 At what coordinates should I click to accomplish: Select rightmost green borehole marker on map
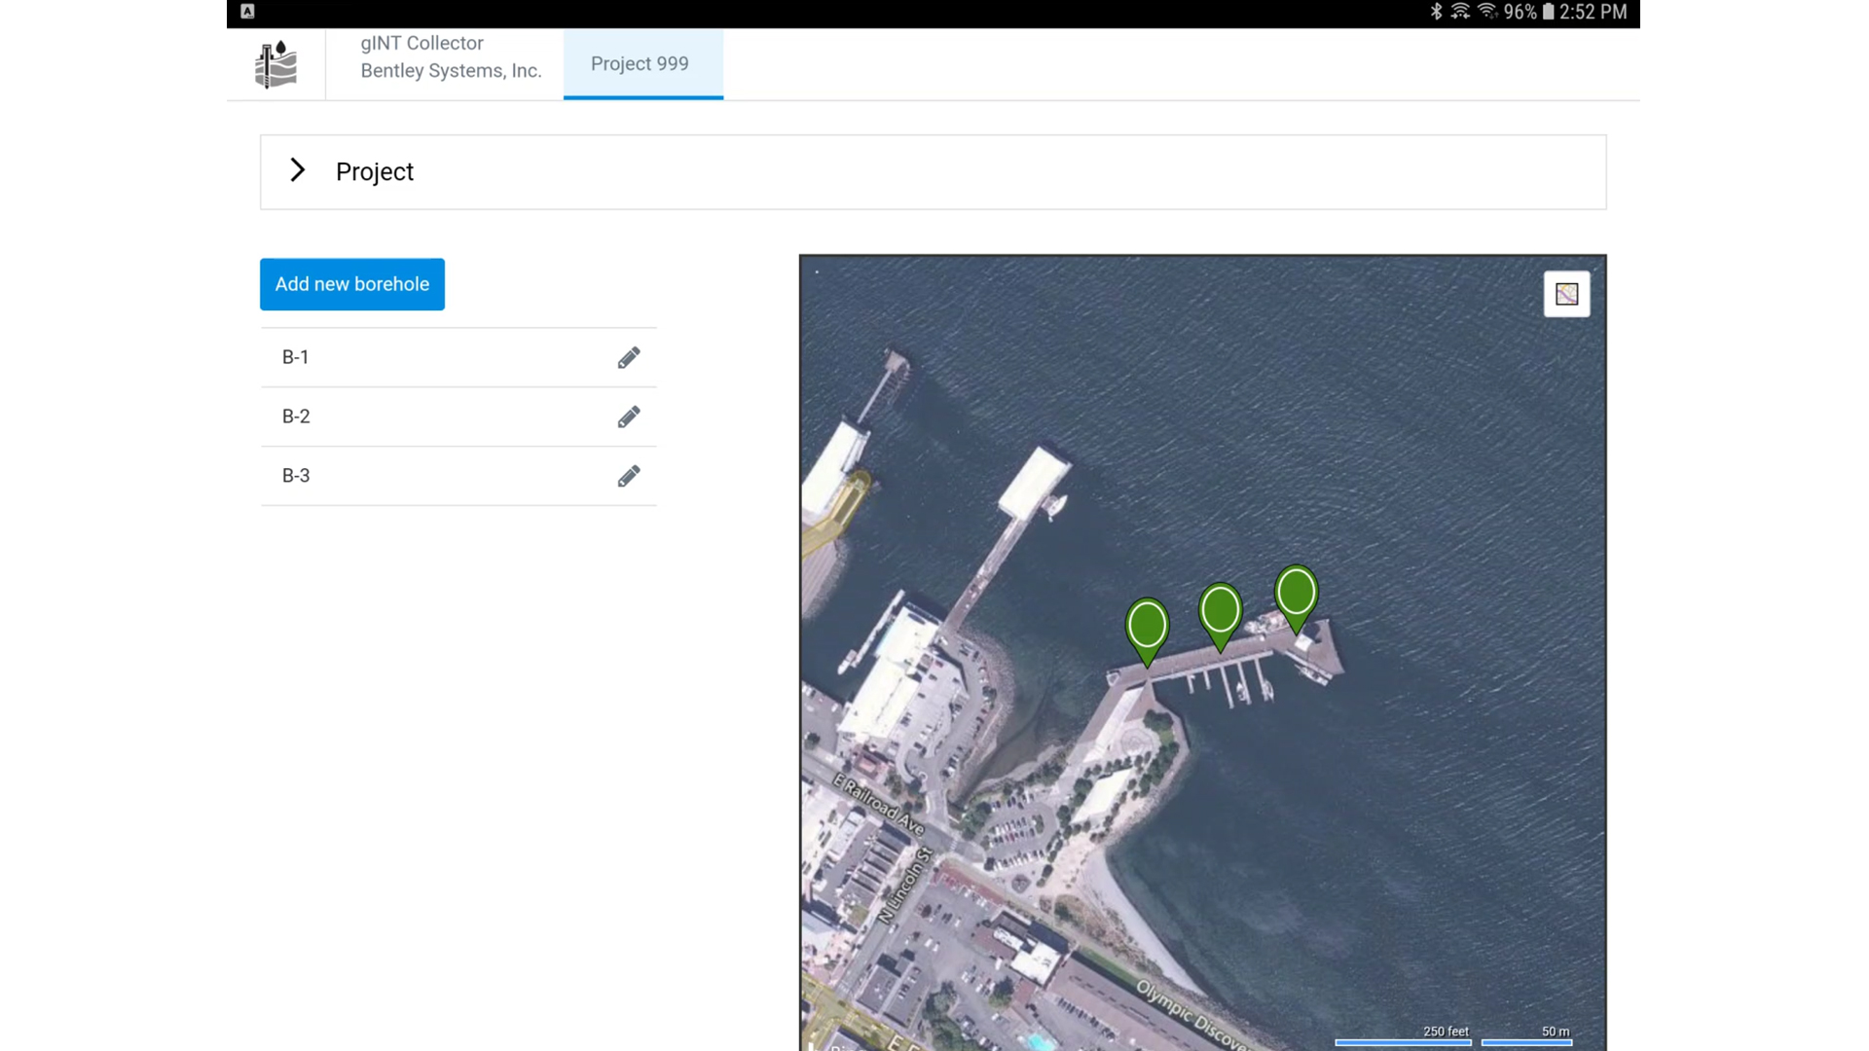(x=1296, y=593)
